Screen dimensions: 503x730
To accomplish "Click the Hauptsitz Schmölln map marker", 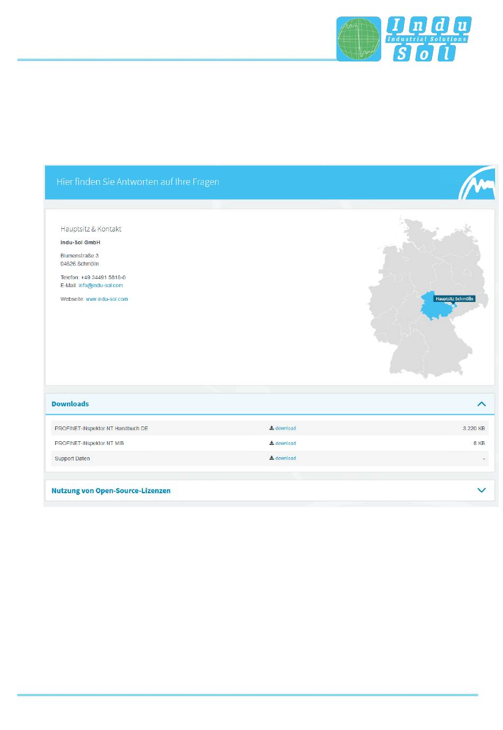I will [x=453, y=306].
